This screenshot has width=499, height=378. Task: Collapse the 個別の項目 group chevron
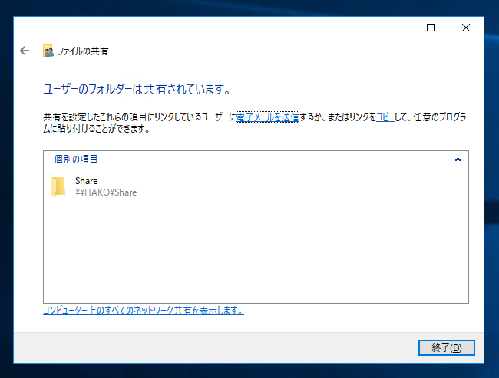click(x=458, y=159)
